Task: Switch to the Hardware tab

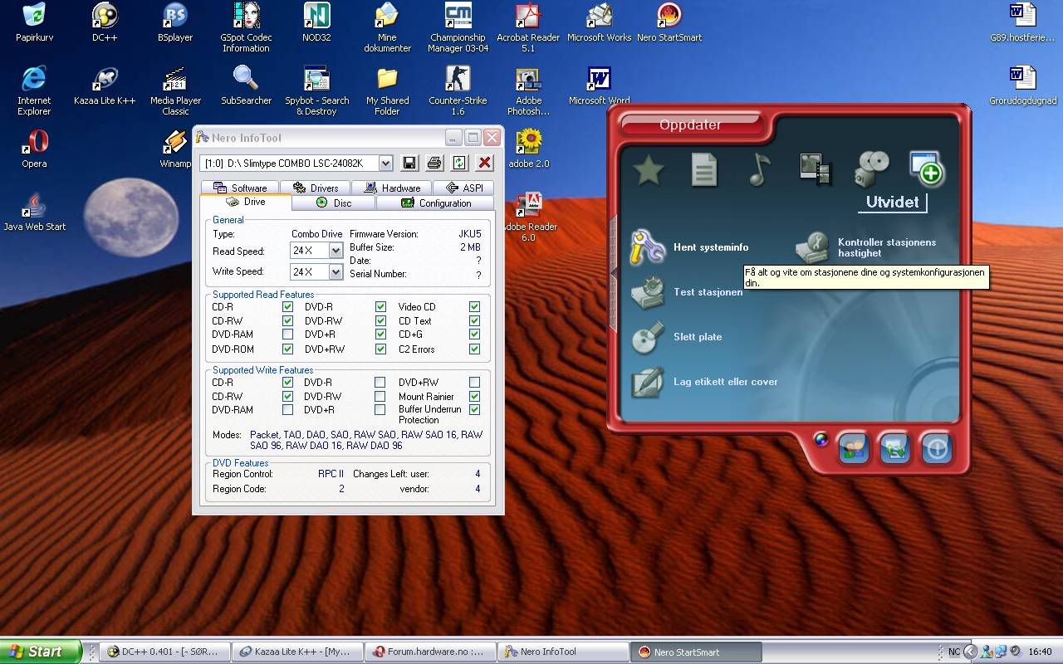Action: [x=392, y=188]
